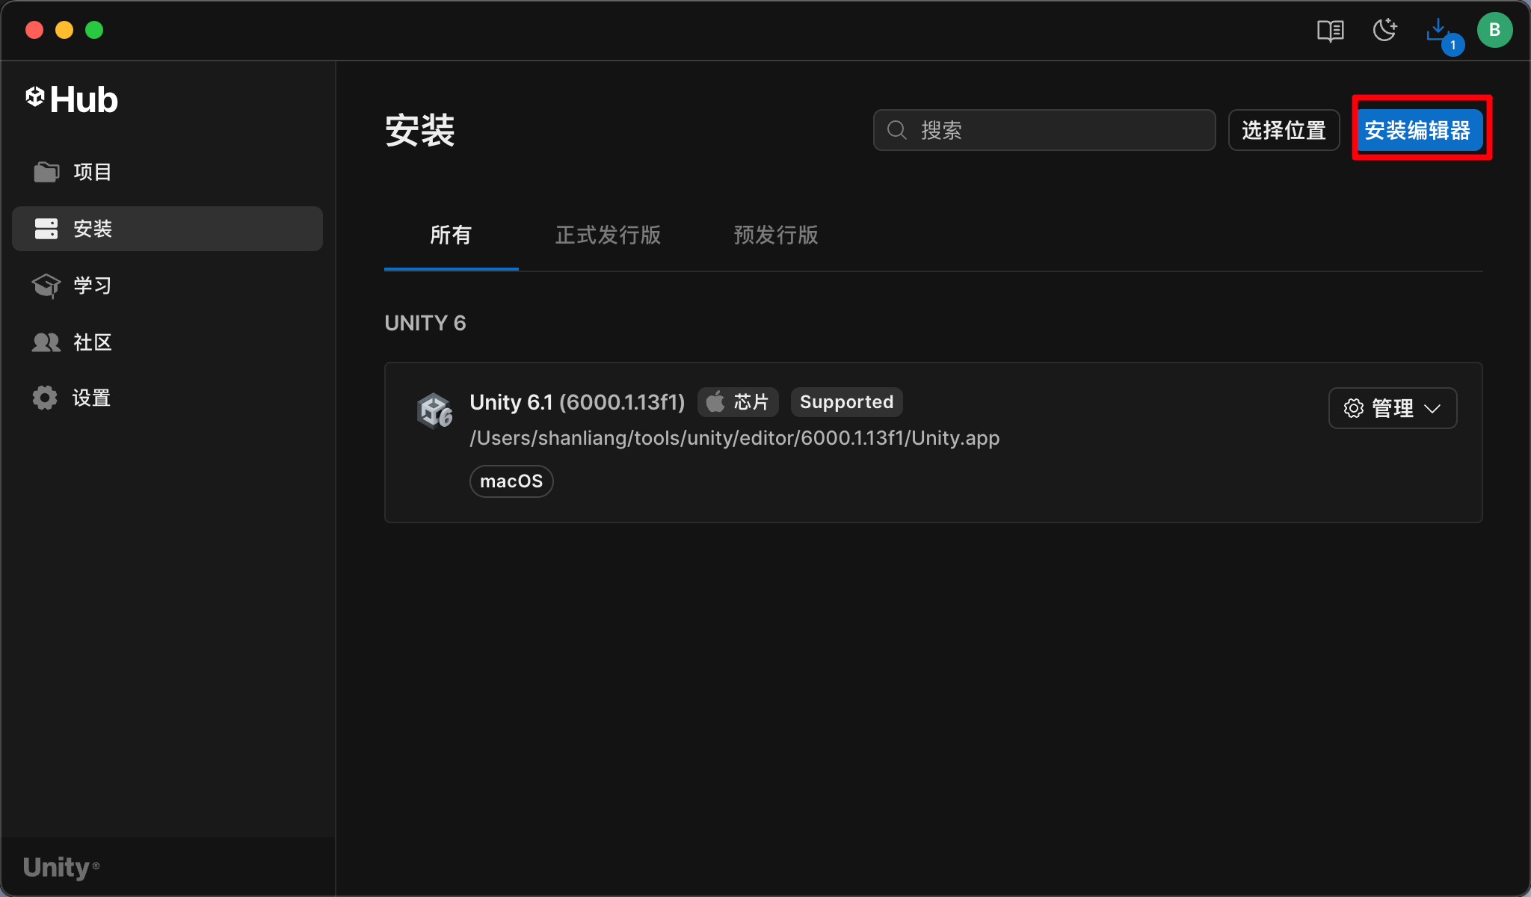The height and width of the screenshot is (897, 1531).
Task: Click the Supported badge
Action: point(846,402)
